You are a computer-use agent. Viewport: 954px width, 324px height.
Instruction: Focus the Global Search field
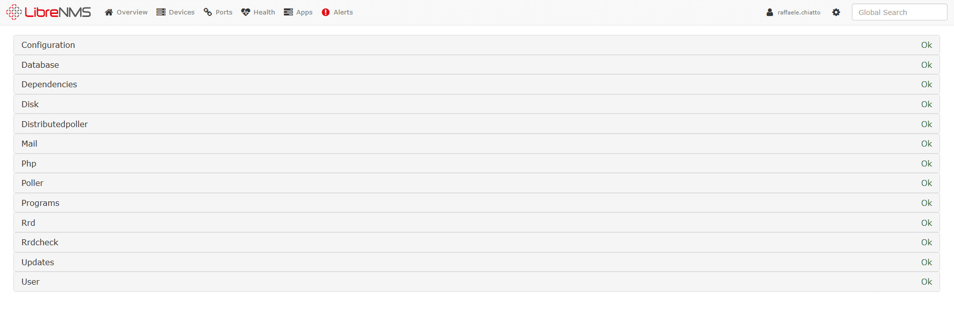tap(899, 12)
